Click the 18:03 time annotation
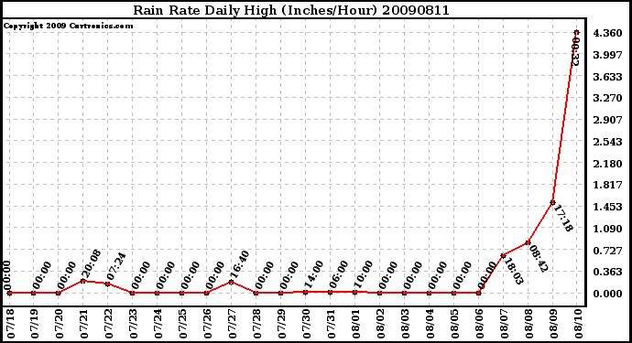 [x=513, y=272]
